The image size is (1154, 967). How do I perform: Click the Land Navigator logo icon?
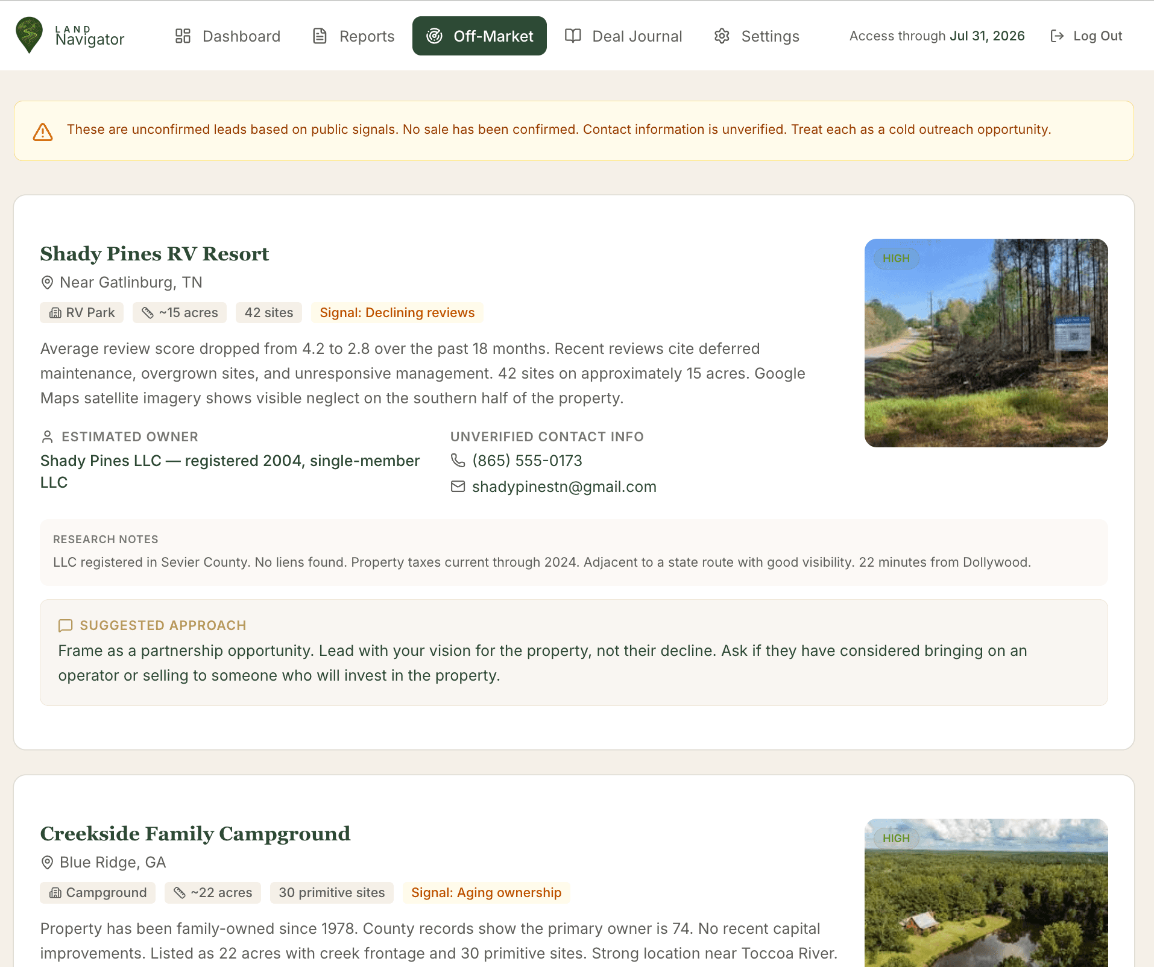click(29, 35)
